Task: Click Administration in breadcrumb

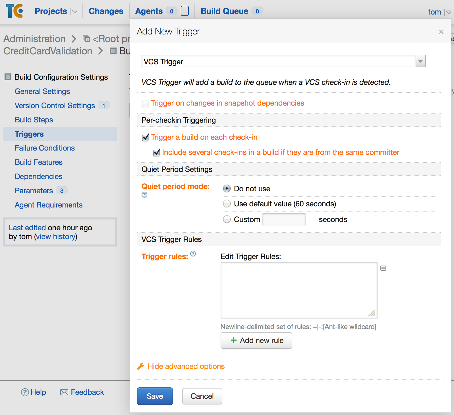Action: 34,39
